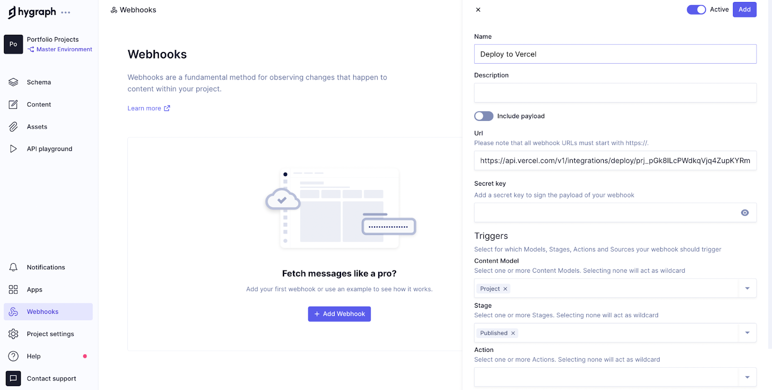
Task: Open Assets in the sidebar
Action: 48,127
